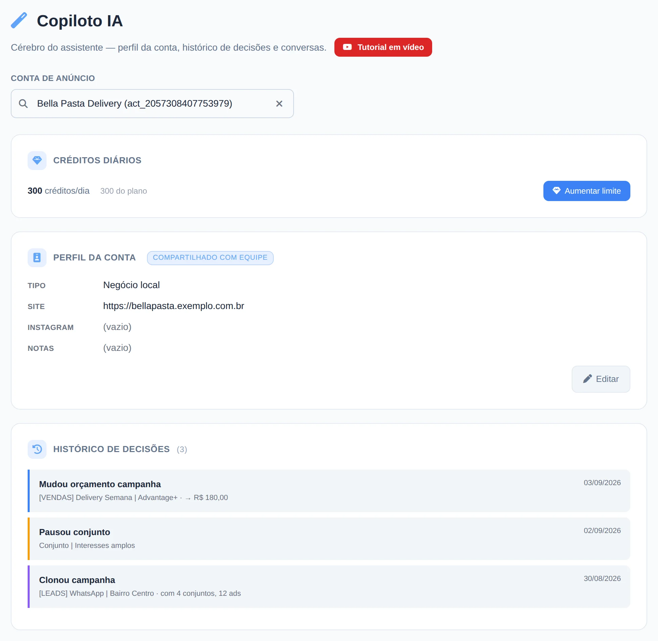
Task: Click the date 30/08/2026
Action: pyautogui.click(x=602, y=579)
